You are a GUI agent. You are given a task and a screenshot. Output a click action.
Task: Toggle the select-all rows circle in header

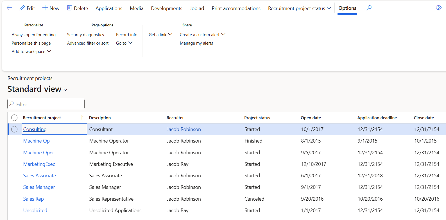point(14,118)
